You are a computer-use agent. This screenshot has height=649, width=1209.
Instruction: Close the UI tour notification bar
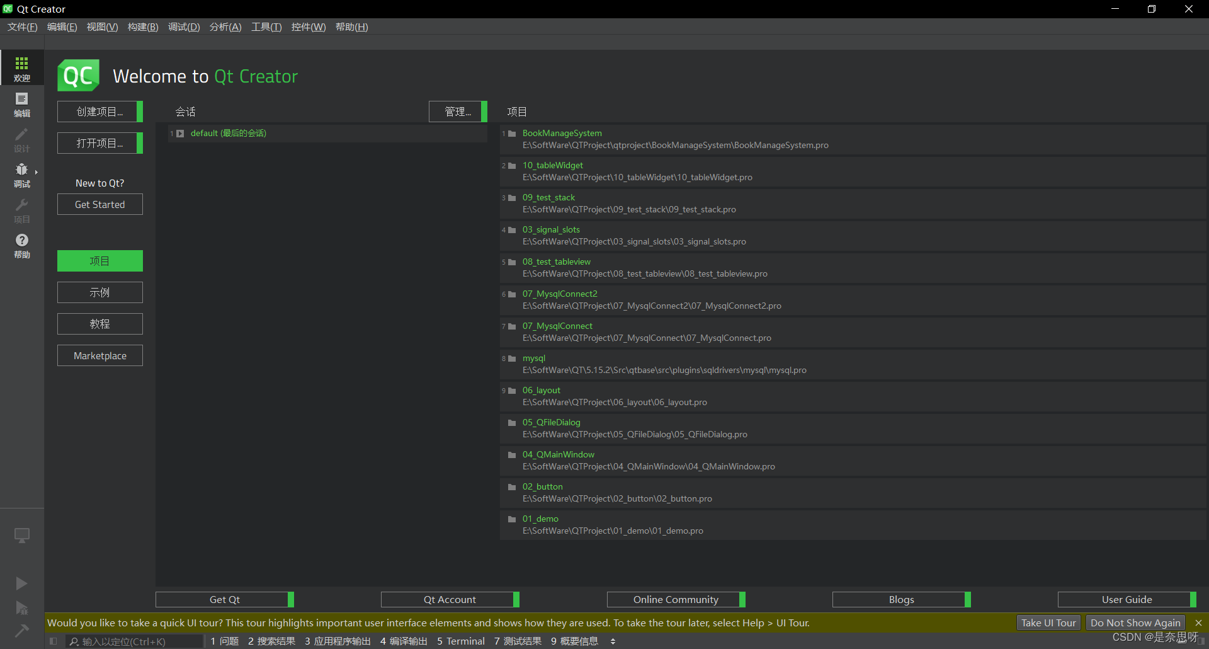(1198, 623)
